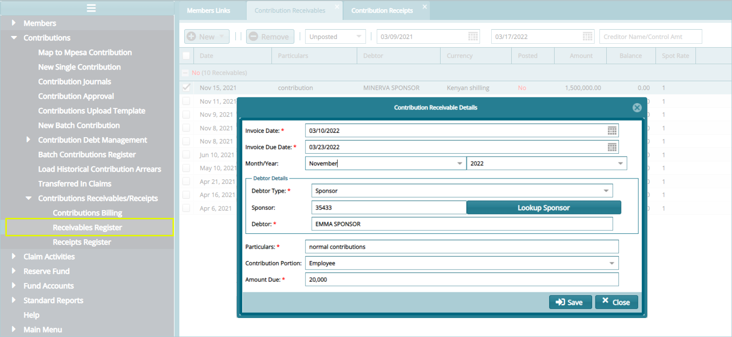The height and width of the screenshot is (337, 732).
Task: Sort by the Debtor column header
Action: point(399,55)
